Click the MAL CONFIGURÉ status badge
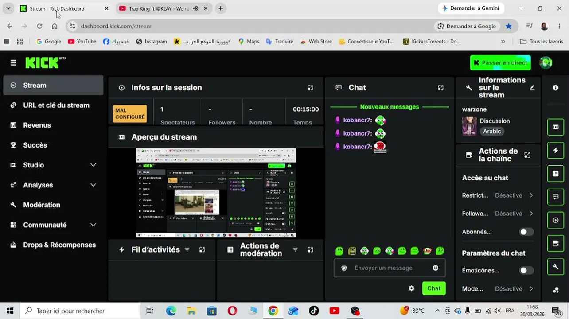Screen dimensions: 569x319 pyautogui.click(x=130, y=114)
